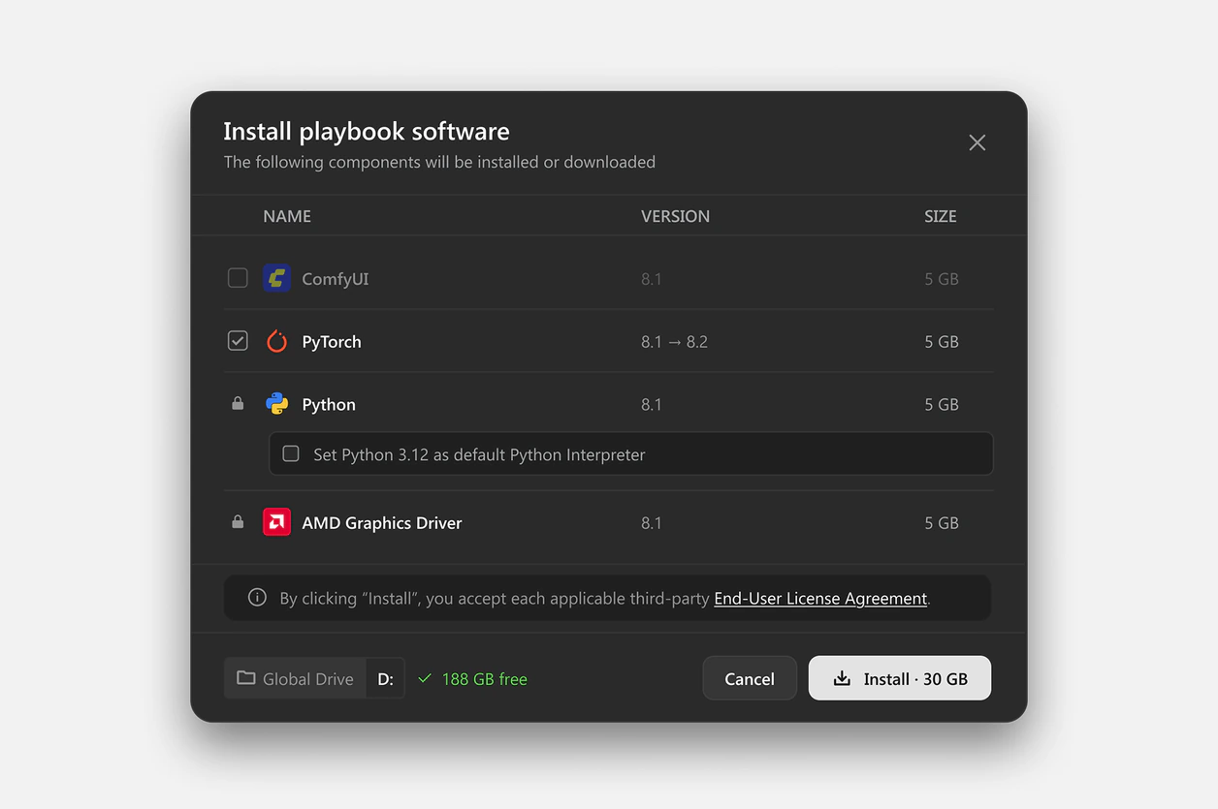Open the End-User License Agreement link
The height and width of the screenshot is (809, 1218).
click(x=820, y=599)
